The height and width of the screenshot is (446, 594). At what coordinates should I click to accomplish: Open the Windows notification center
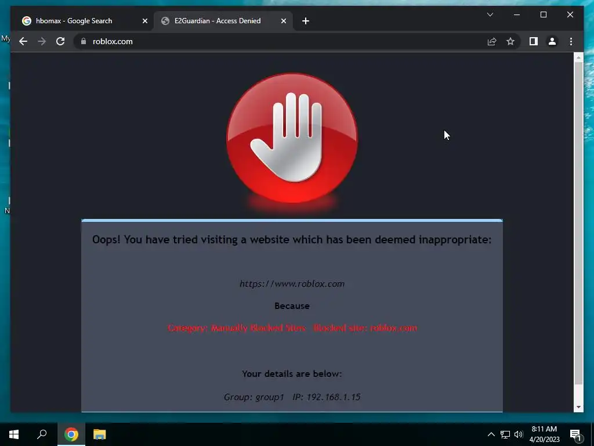click(576, 434)
